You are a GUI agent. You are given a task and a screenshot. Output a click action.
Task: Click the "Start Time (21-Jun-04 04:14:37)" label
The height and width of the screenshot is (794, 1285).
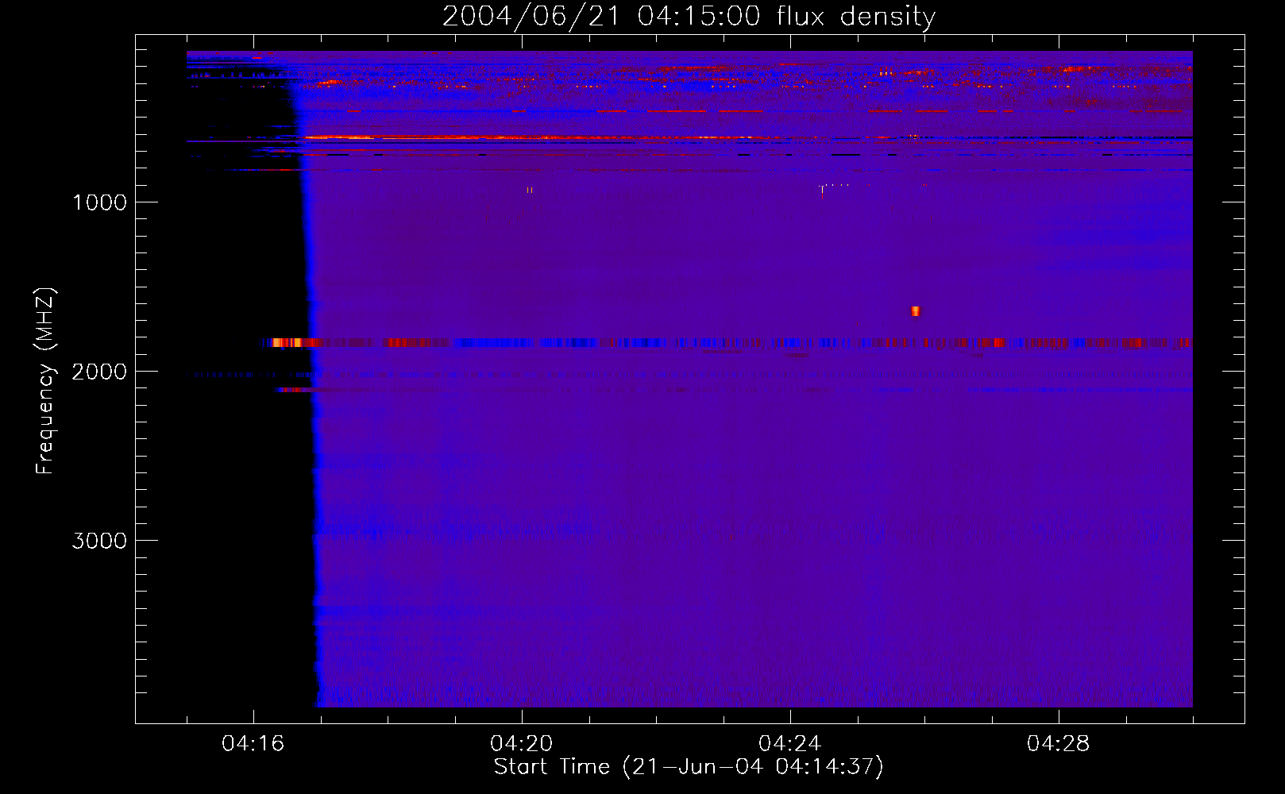click(689, 767)
